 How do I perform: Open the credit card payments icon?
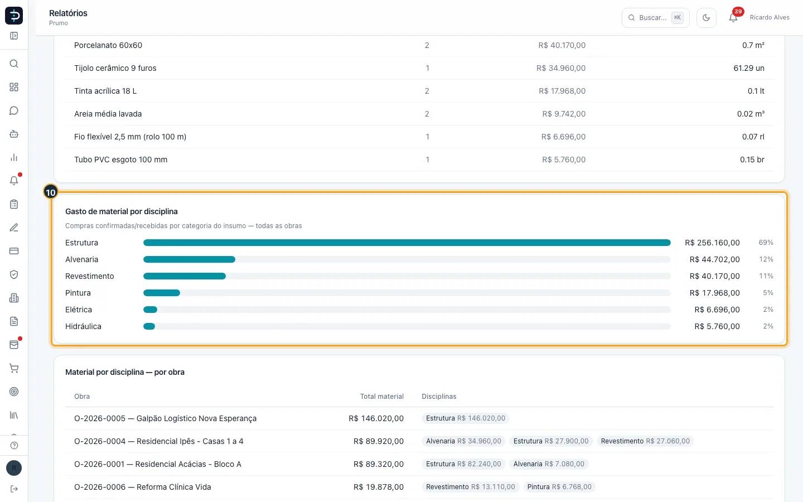point(14,251)
